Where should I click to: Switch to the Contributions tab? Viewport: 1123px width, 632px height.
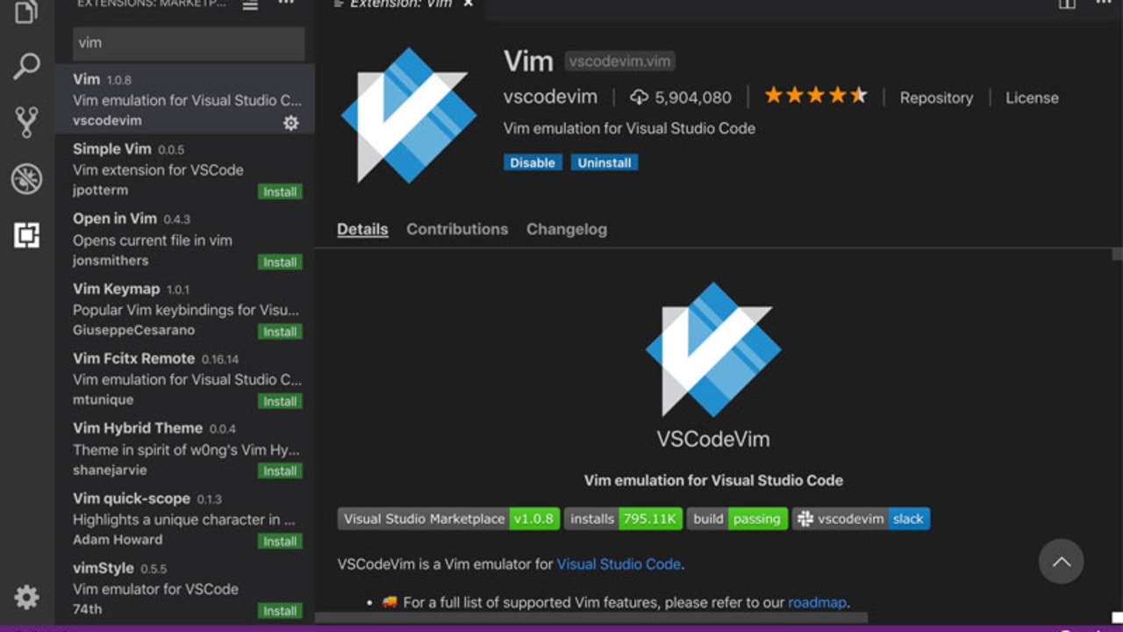pos(457,229)
